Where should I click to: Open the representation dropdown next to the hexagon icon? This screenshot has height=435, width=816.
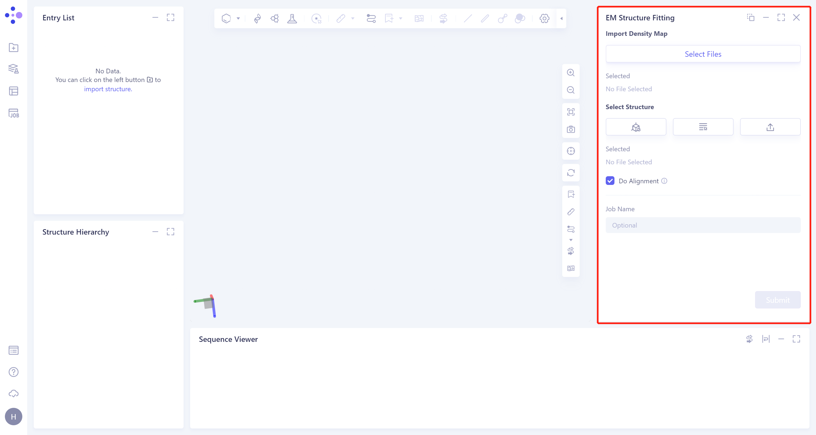[239, 18]
